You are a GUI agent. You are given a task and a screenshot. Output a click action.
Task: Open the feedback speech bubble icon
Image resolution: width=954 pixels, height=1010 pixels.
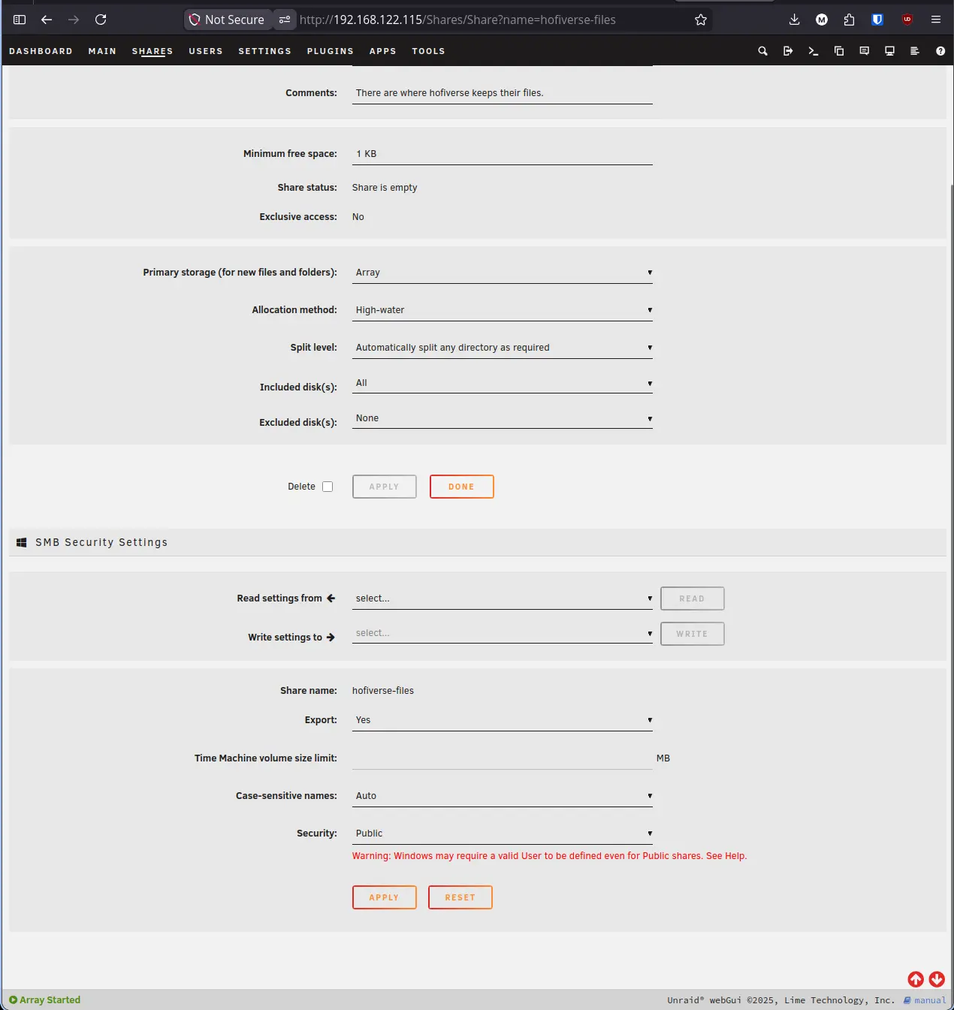[865, 51]
